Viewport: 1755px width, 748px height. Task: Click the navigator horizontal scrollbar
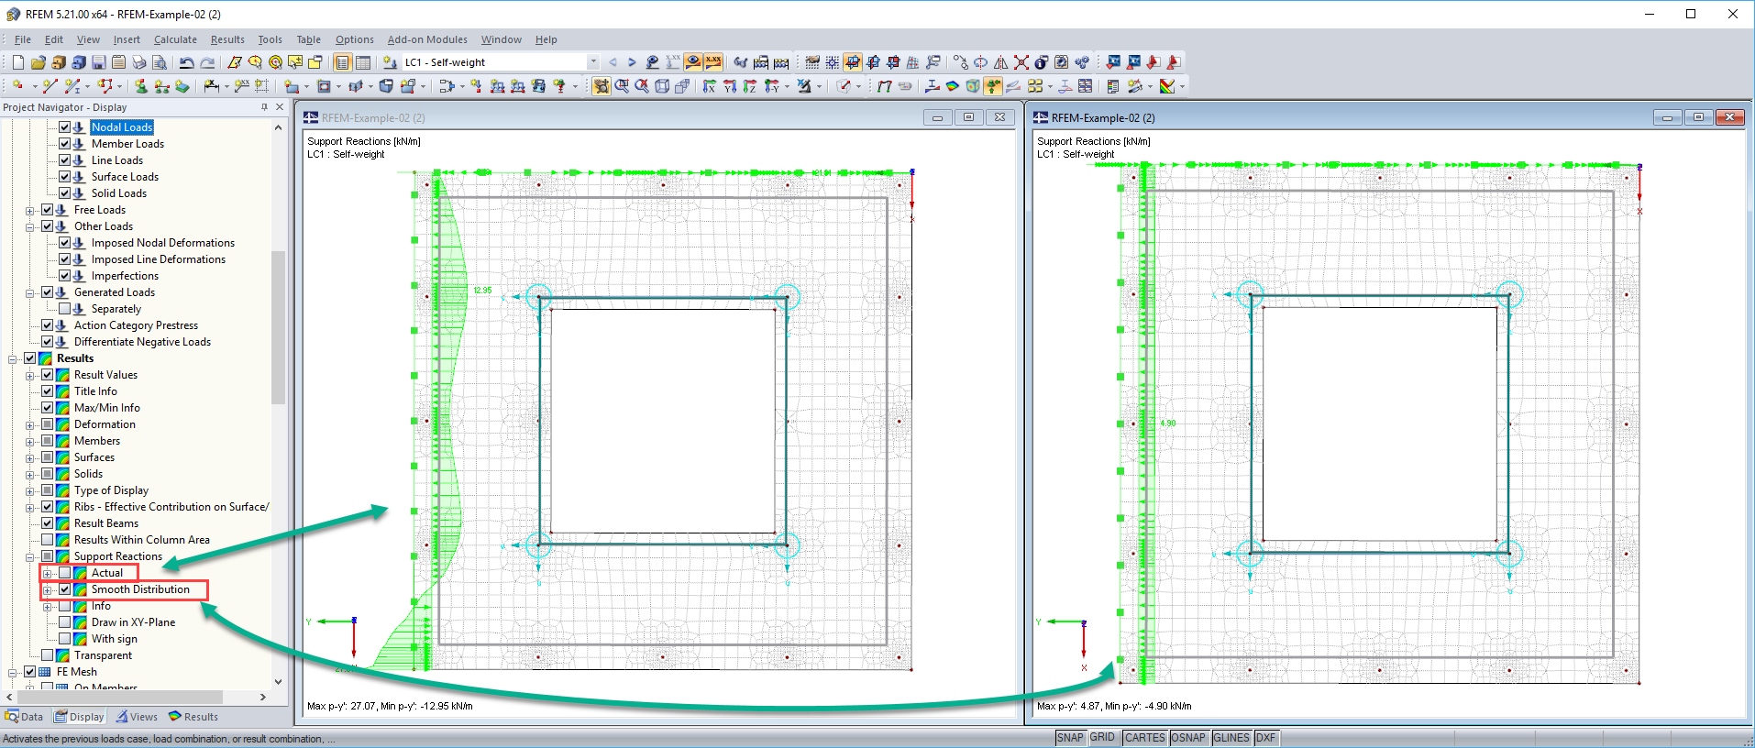[119, 698]
